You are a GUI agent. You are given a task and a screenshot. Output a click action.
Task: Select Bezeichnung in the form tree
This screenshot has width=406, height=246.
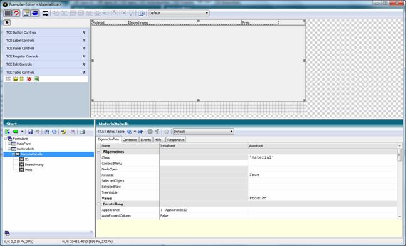pos(34,164)
